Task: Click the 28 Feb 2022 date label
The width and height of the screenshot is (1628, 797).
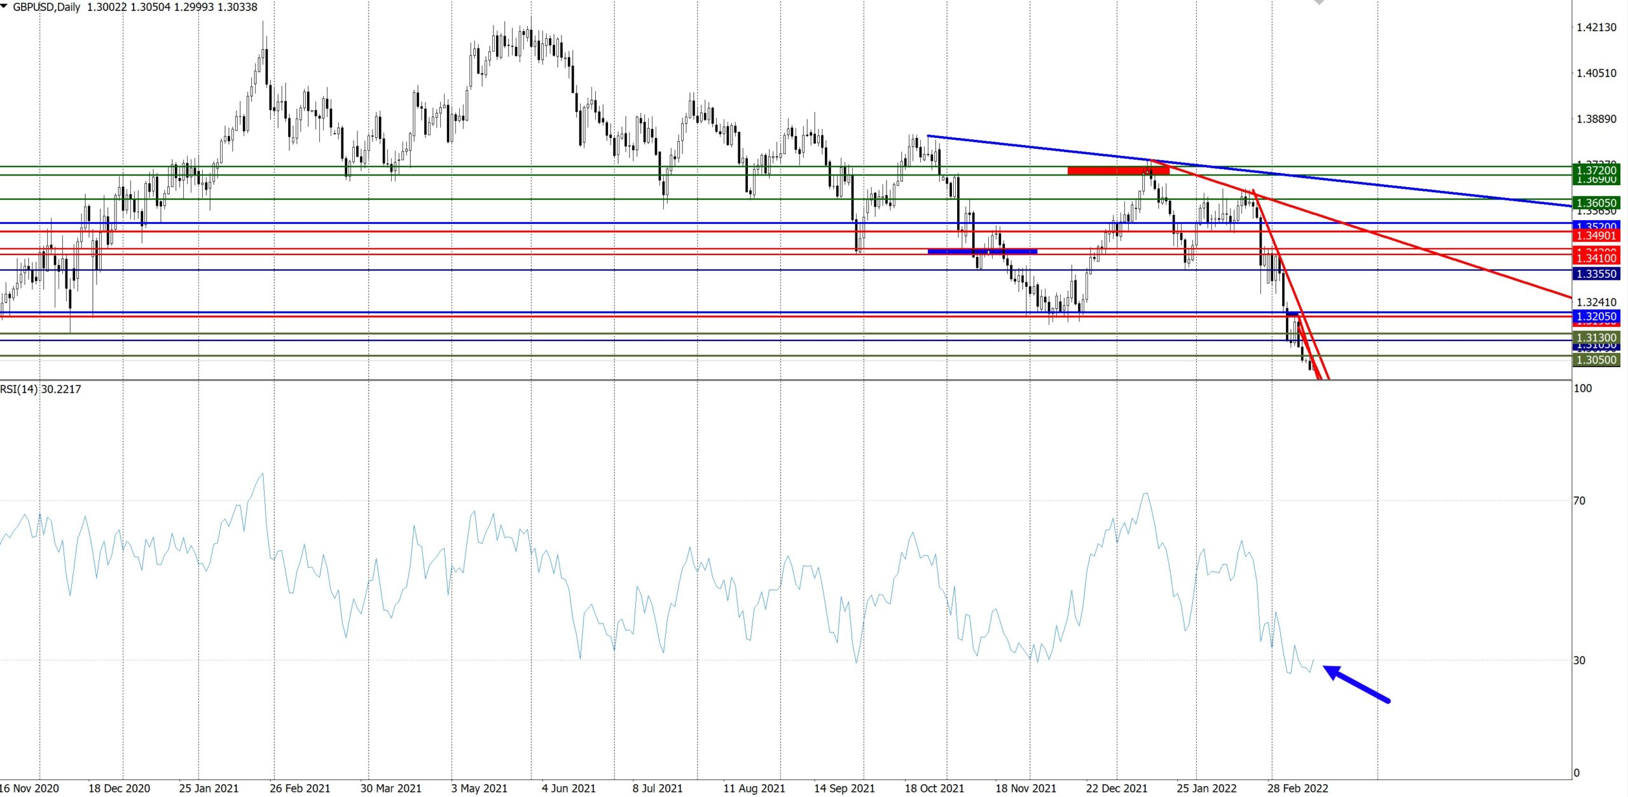Action: (x=1297, y=789)
